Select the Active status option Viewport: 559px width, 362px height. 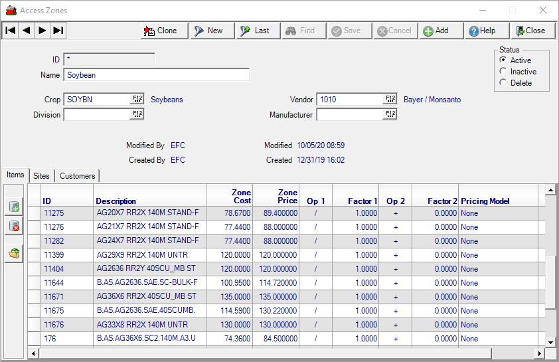(x=503, y=60)
